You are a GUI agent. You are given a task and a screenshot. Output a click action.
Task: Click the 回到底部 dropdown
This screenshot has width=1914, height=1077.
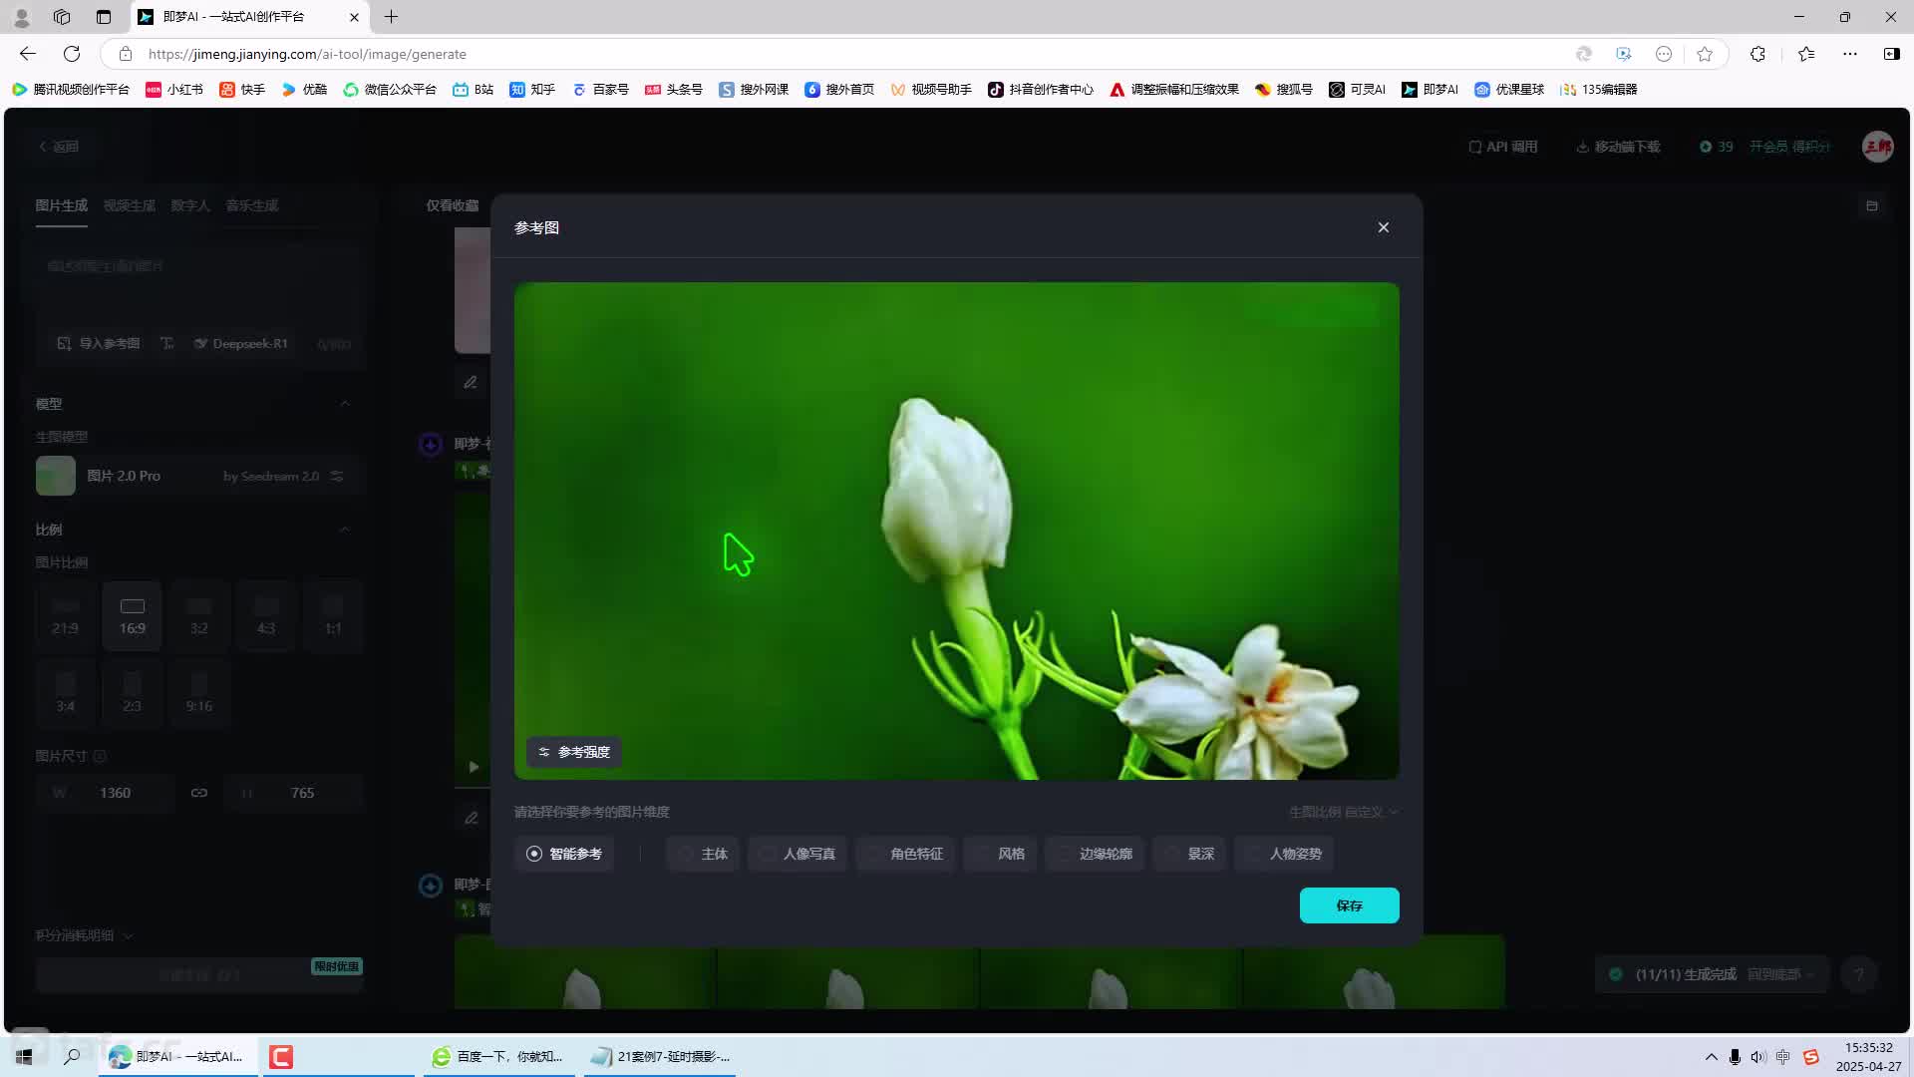pos(1780,974)
